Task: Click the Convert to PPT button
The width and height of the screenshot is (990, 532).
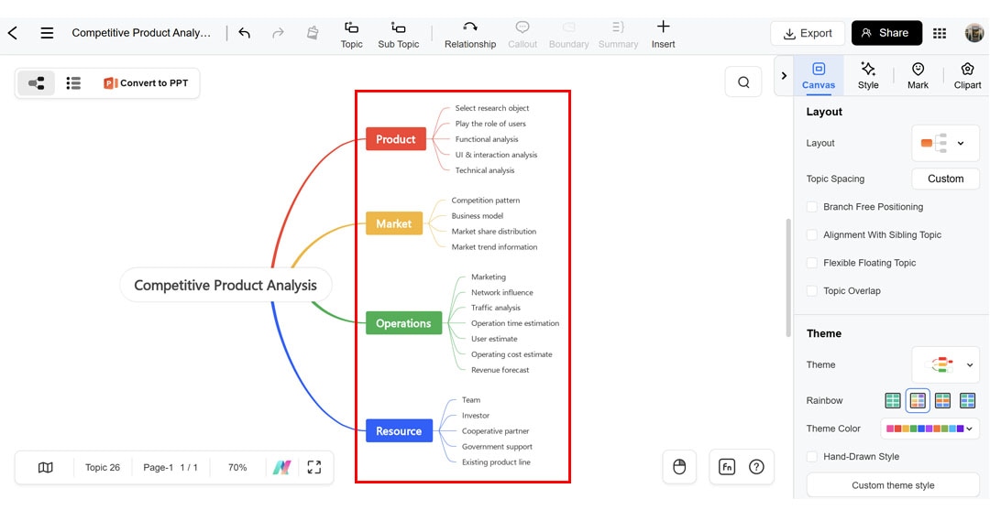Action: (x=147, y=81)
